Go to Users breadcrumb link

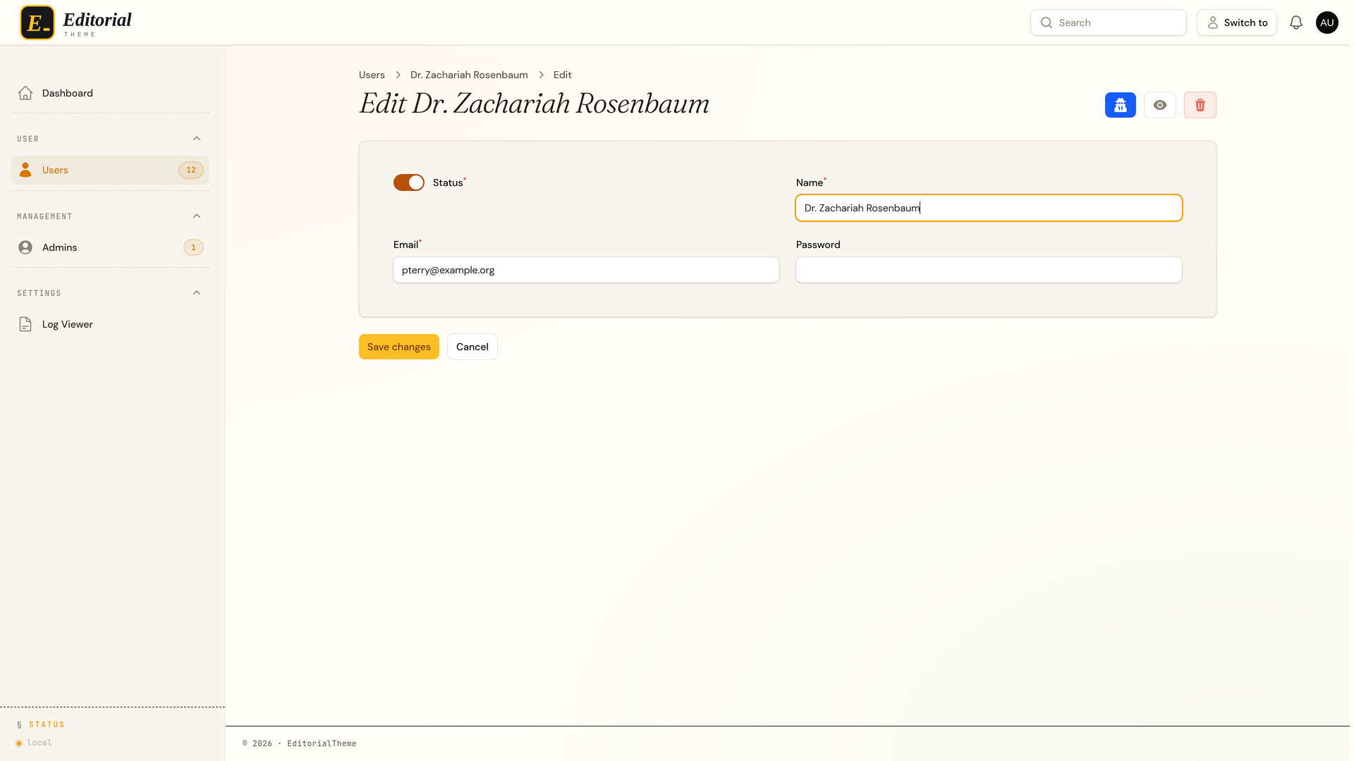point(372,75)
